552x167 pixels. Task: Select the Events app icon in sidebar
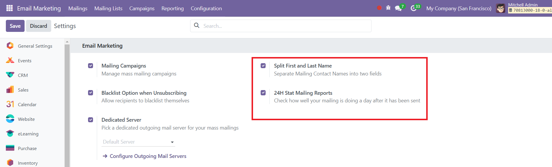10,60
